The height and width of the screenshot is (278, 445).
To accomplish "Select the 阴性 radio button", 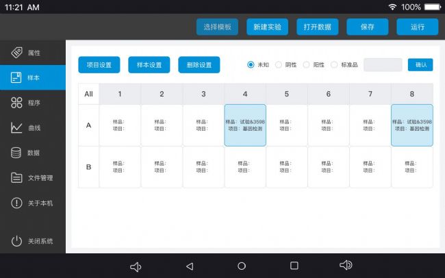I will click(279, 65).
